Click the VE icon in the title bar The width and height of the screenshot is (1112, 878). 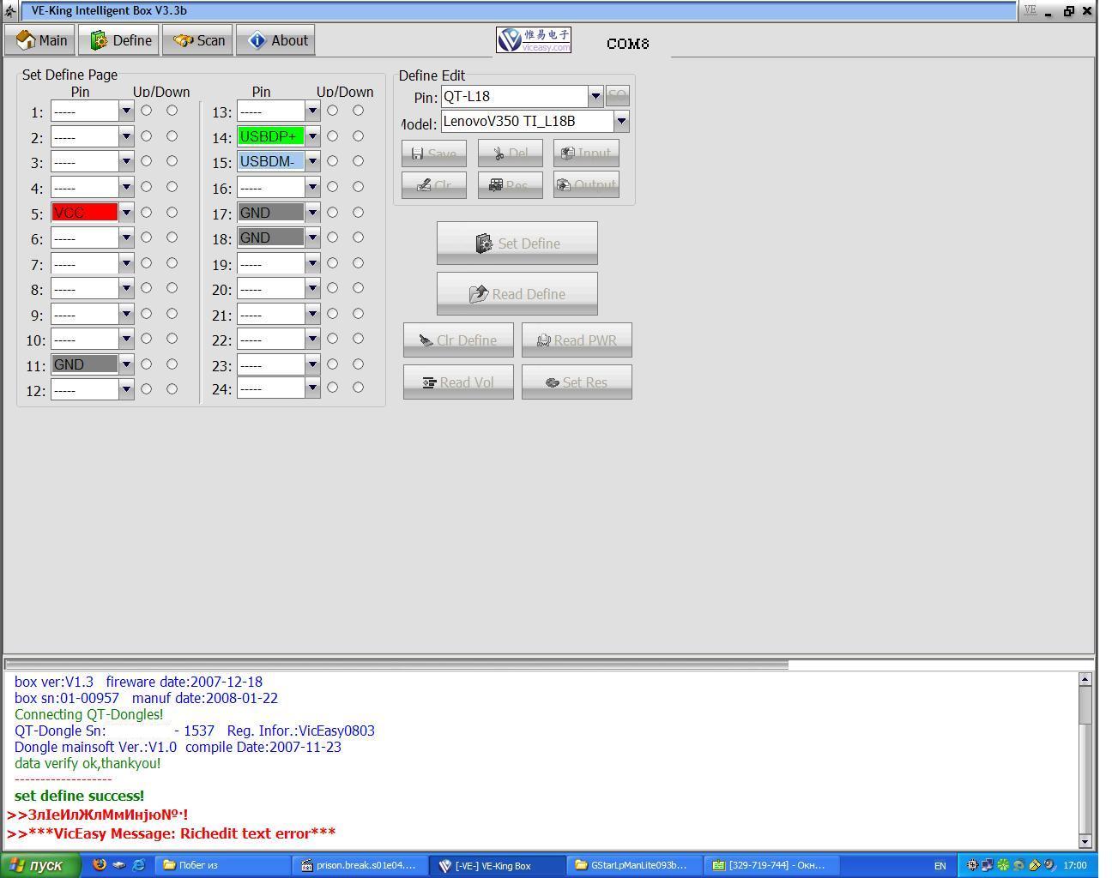[x=1030, y=10]
